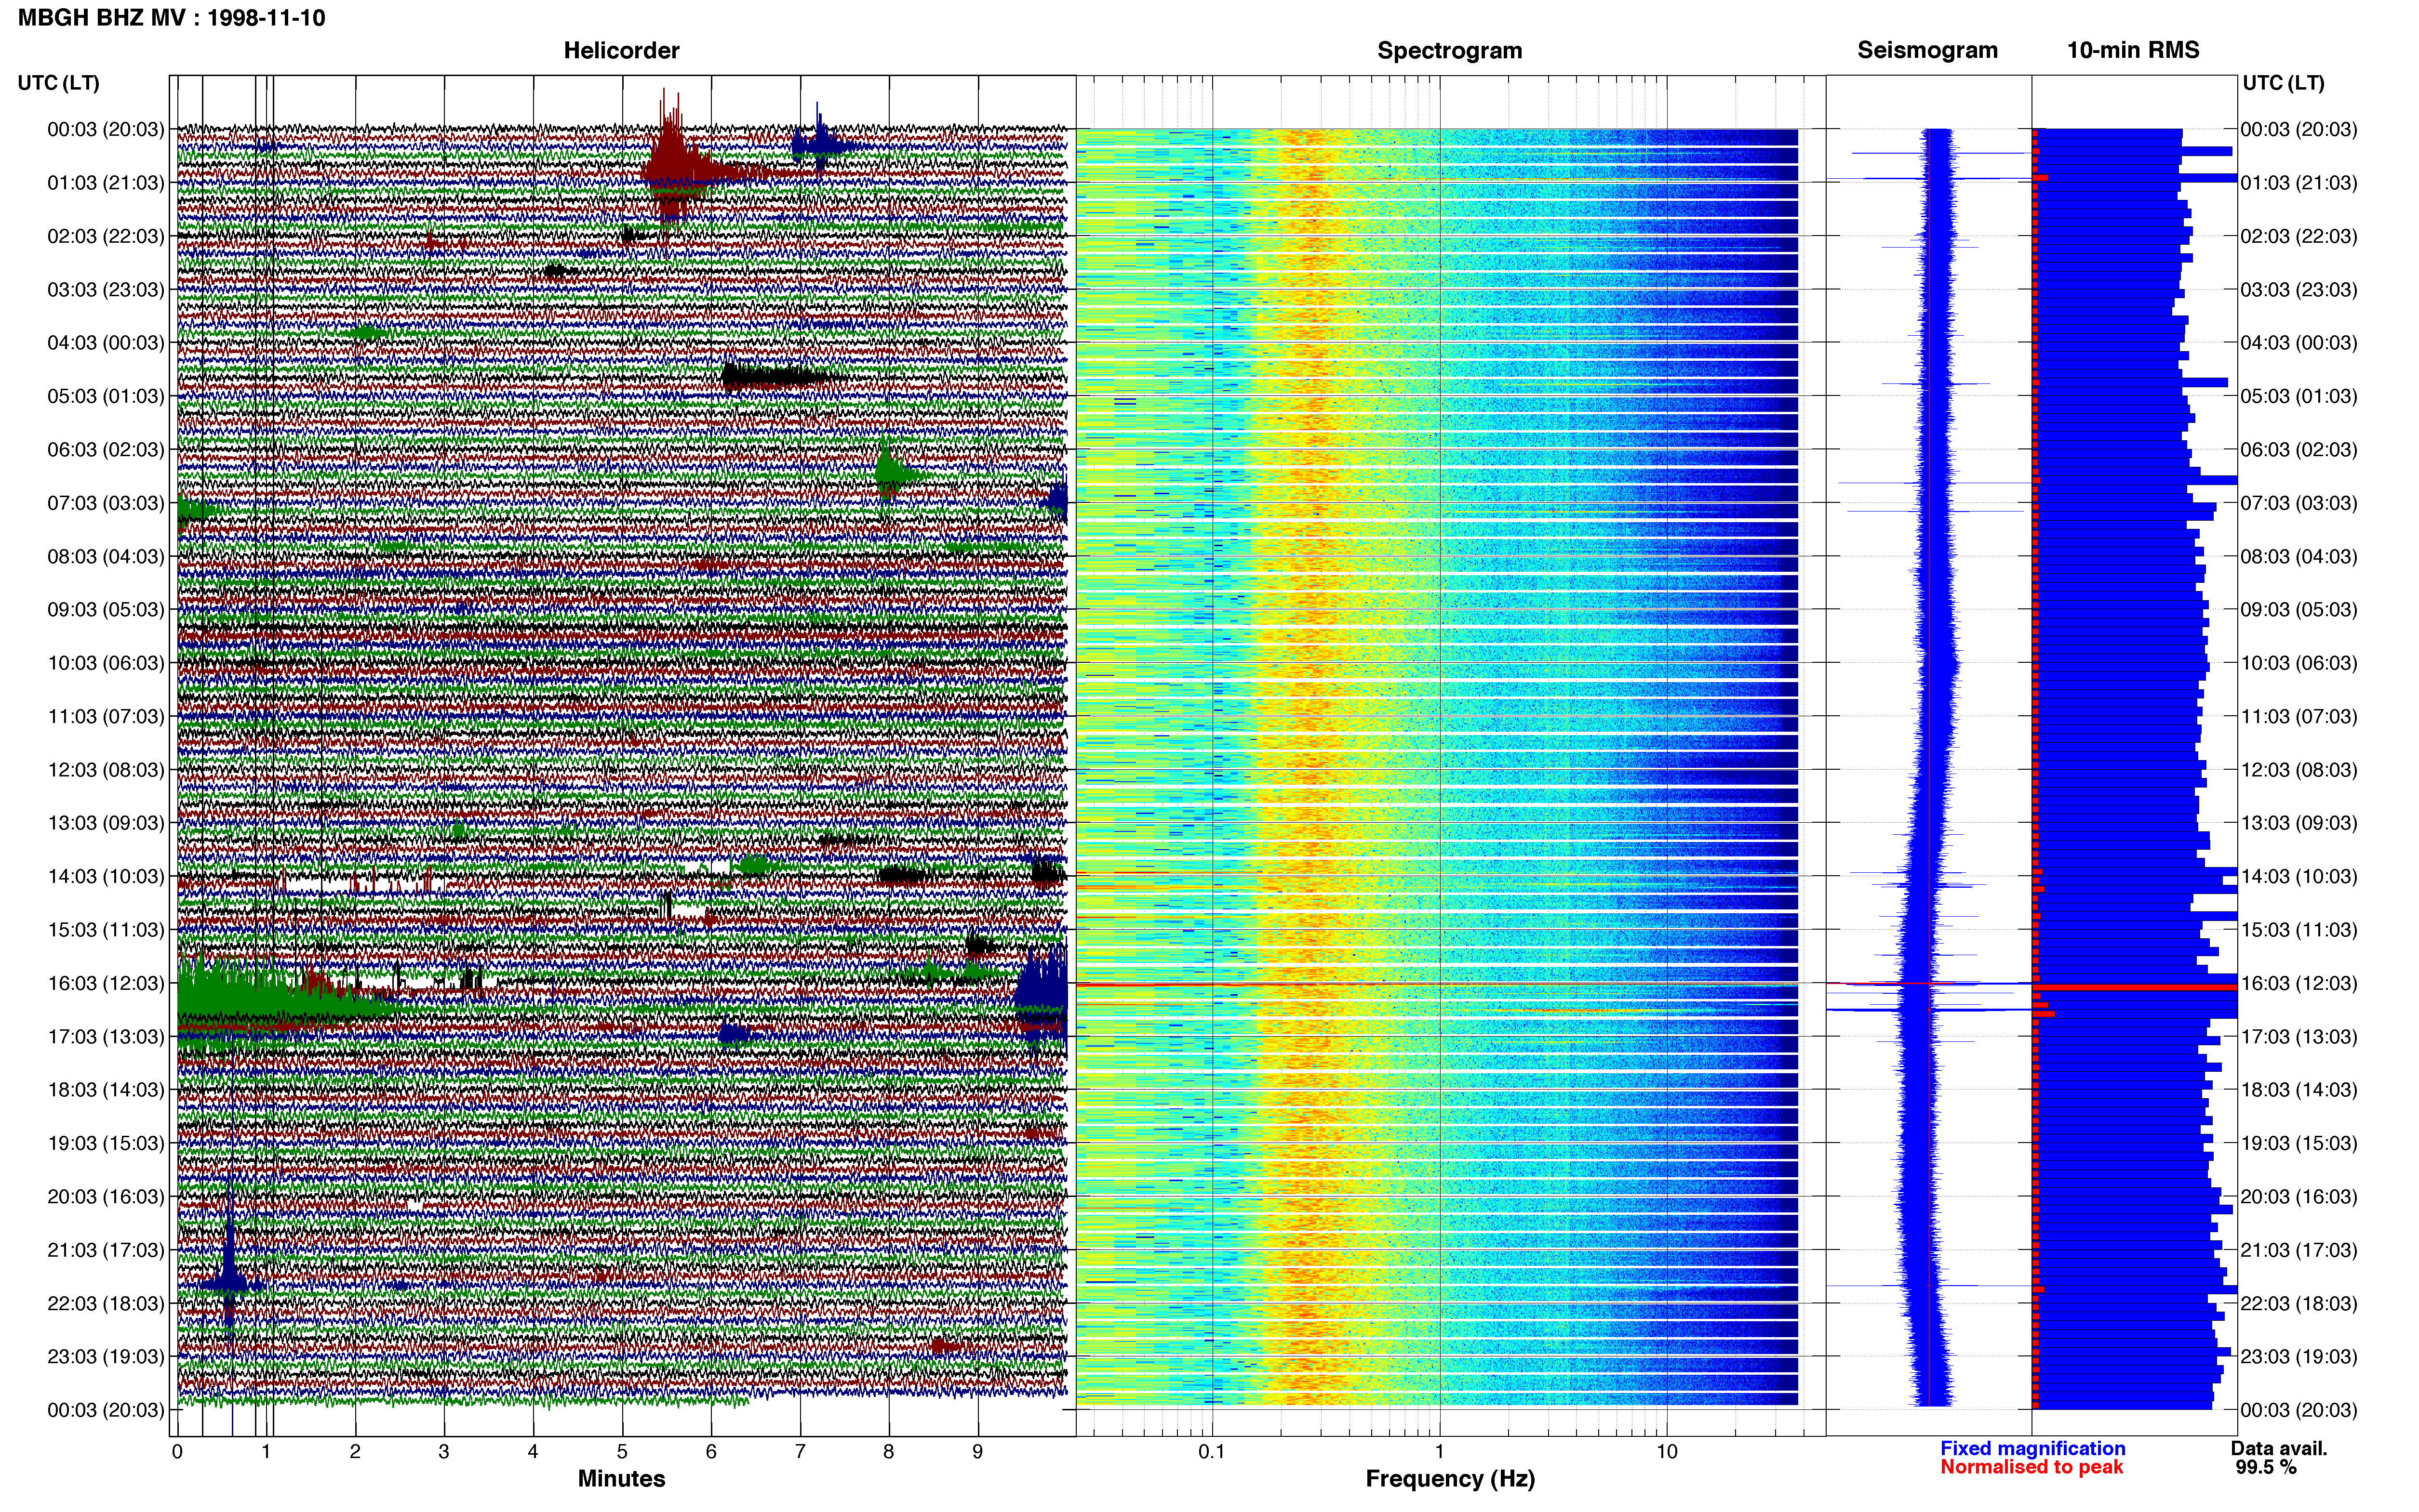
Task: Click the 'Helicorder' panel heading
Action: click(x=621, y=50)
